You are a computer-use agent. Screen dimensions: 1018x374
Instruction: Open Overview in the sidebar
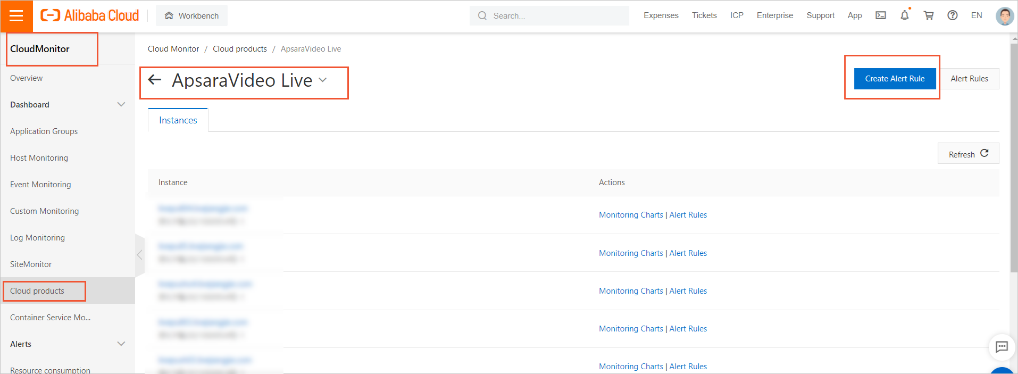[x=27, y=78]
